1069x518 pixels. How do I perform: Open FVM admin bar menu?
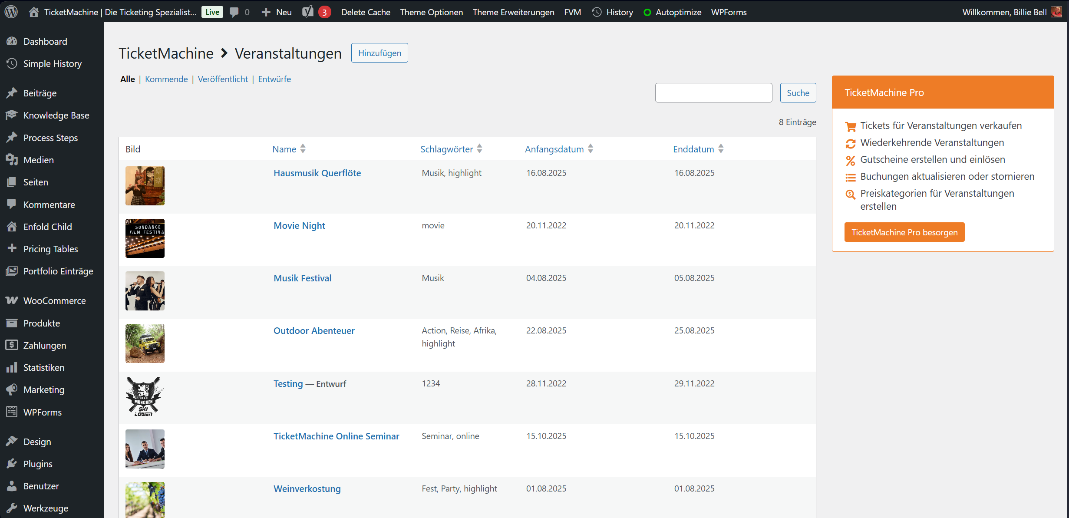(573, 12)
